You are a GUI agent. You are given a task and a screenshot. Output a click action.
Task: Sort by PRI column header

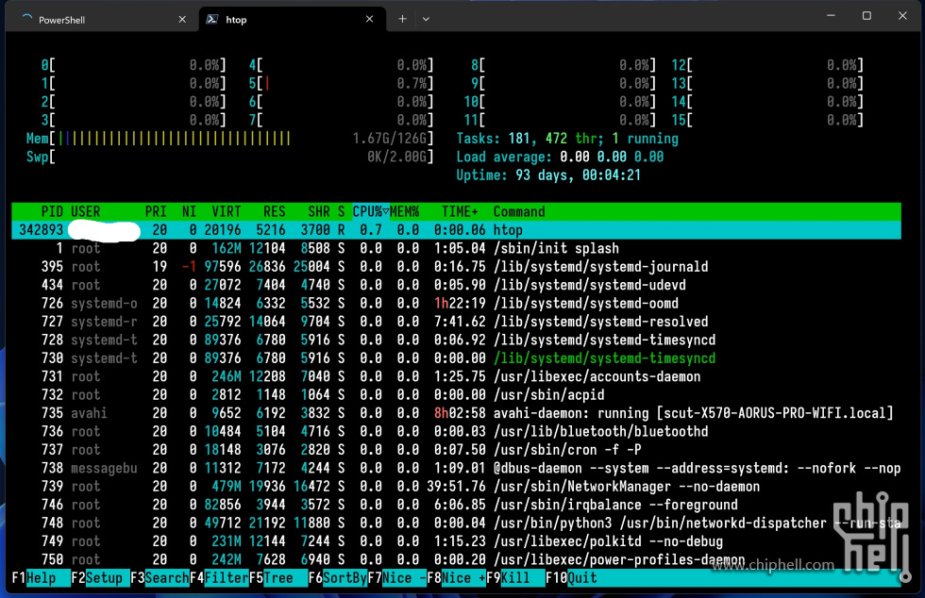click(156, 211)
